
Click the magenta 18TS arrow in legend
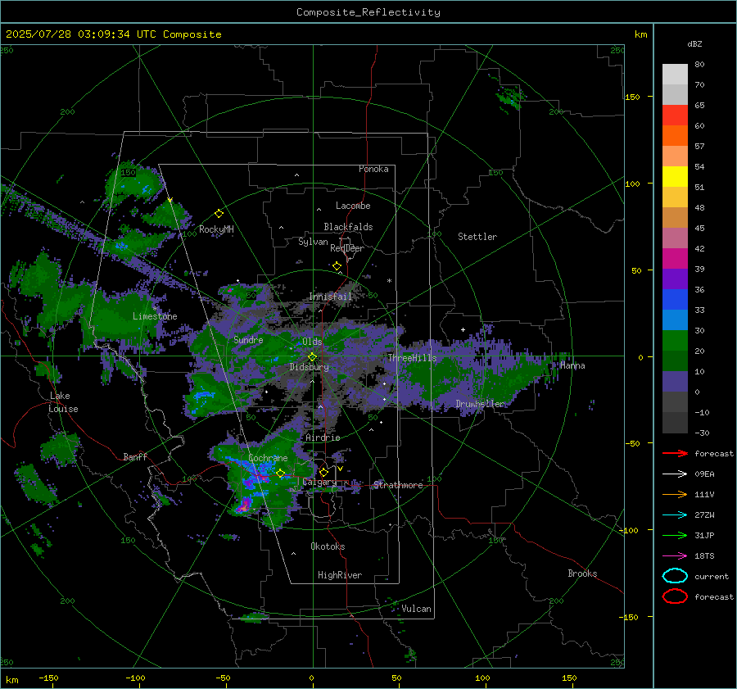point(675,556)
